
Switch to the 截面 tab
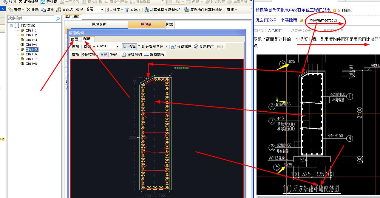click(74, 39)
